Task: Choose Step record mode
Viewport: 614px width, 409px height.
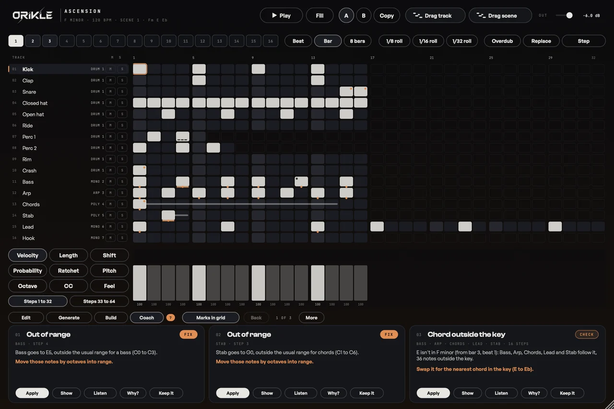Action: pos(584,41)
